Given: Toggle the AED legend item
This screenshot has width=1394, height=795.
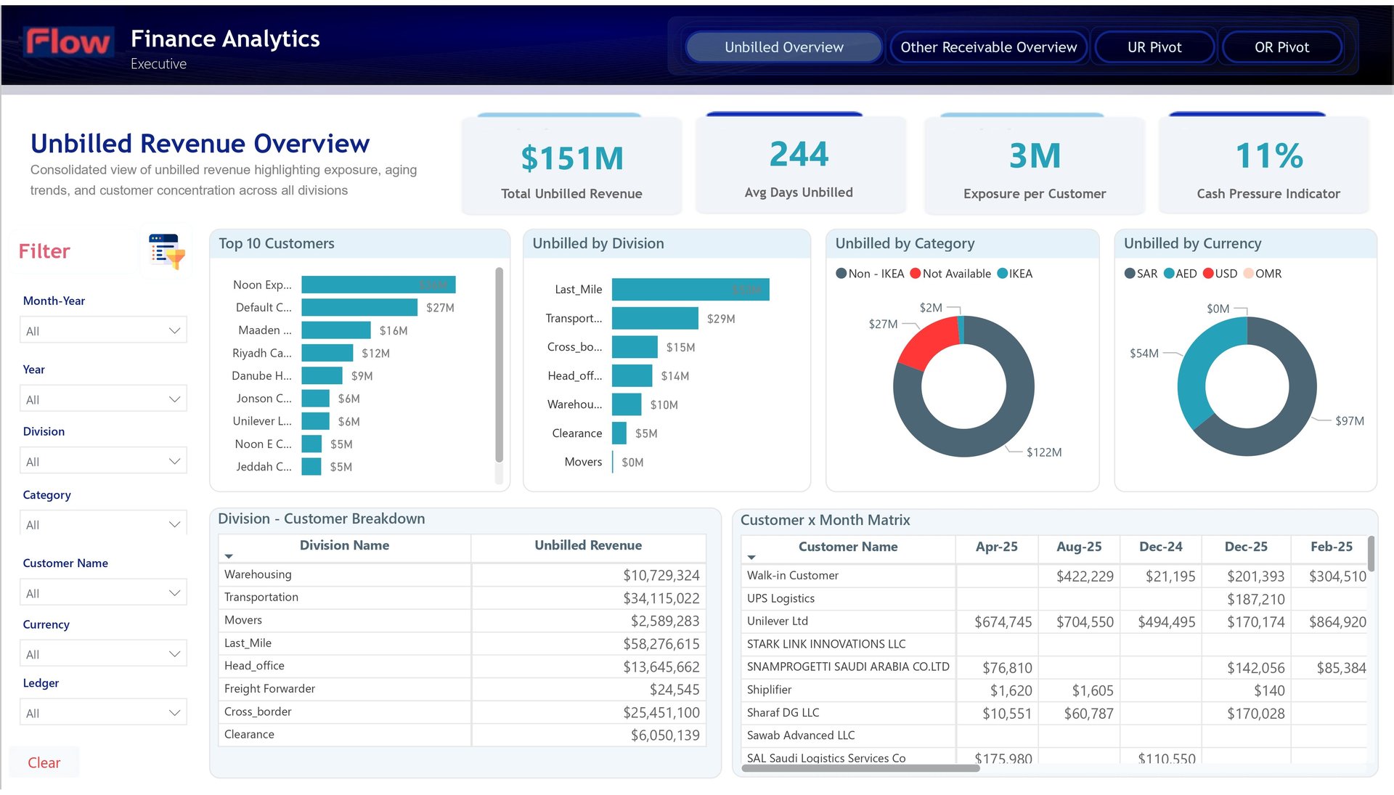Looking at the screenshot, I should click(x=1180, y=274).
